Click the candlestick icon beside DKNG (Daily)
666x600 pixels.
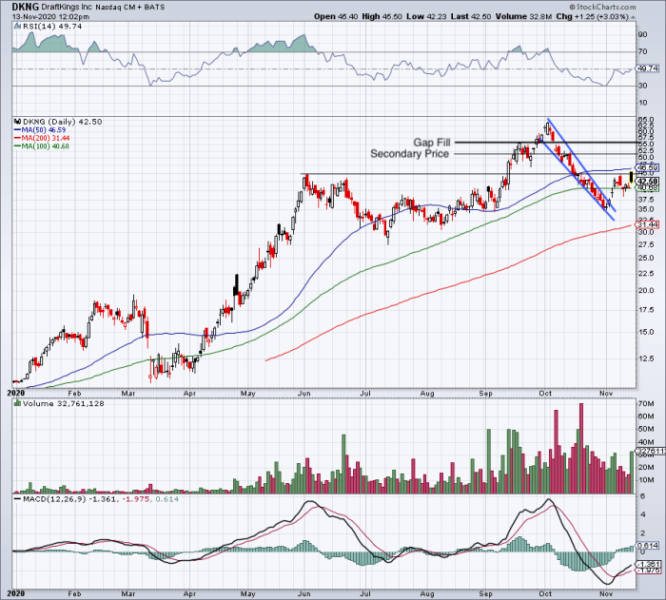[x=17, y=122]
